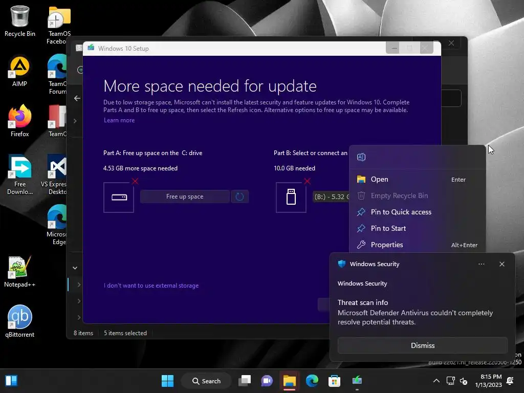Show hidden system tray icons
524x393 pixels.
pyautogui.click(x=436, y=381)
